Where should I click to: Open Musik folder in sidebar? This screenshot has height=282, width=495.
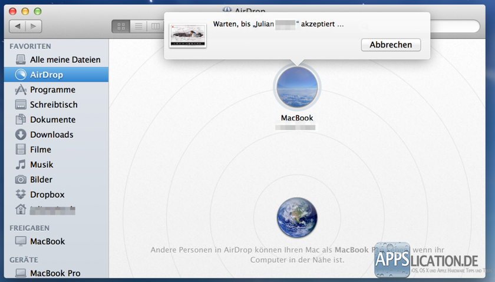pos(57,165)
